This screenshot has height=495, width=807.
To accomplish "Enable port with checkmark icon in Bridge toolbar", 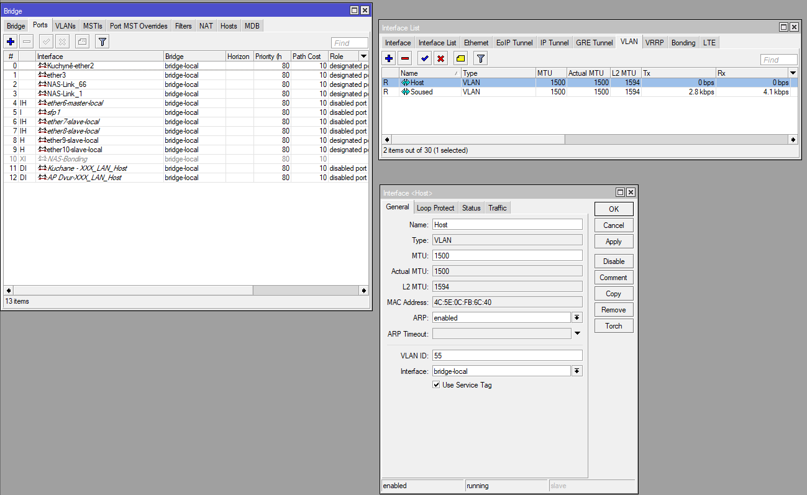I will (46, 42).
